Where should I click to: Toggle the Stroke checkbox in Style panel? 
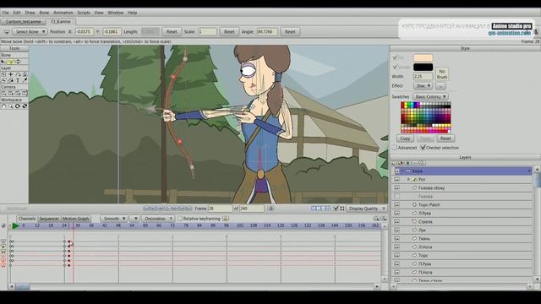(395, 67)
